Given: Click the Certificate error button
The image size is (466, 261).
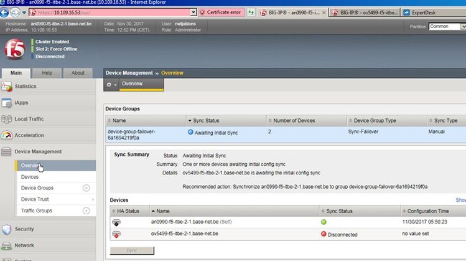Looking at the screenshot, I should pyautogui.click(x=221, y=12).
